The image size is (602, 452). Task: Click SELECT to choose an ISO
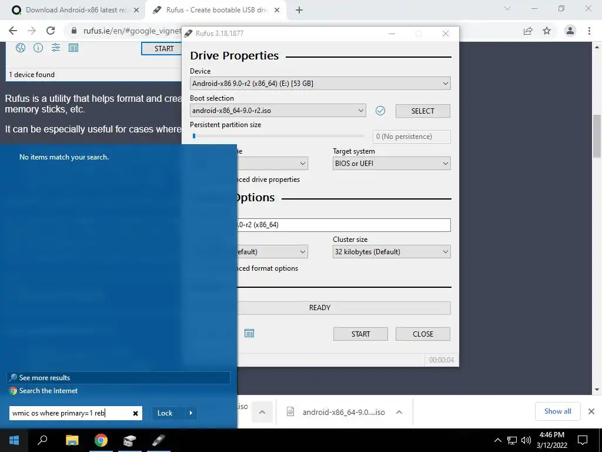423,111
